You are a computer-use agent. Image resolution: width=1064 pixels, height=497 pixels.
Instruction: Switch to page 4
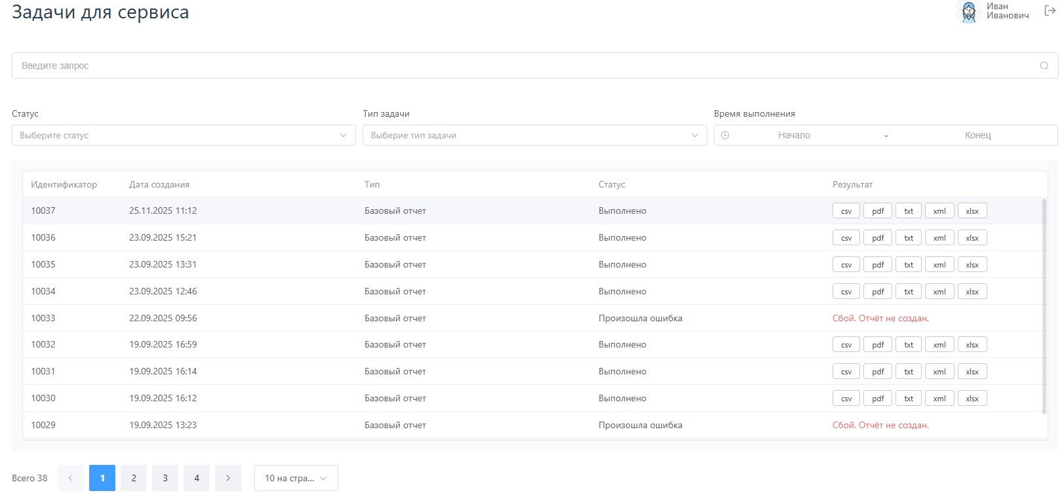[197, 478]
